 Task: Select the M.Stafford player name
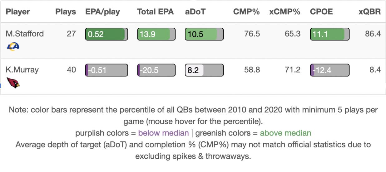click(25, 34)
